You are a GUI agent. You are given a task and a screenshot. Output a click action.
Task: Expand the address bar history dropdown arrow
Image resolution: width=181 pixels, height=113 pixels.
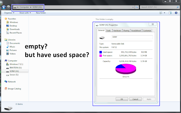(x=133, y=7)
